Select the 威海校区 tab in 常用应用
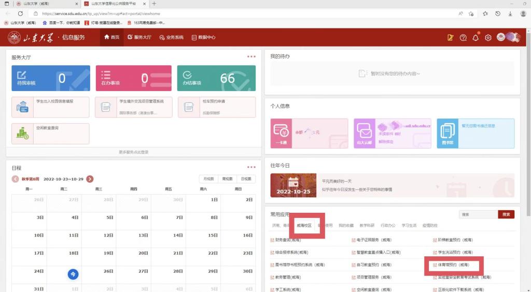The height and width of the screenshot is (292, 531). (x=304, y=226)
